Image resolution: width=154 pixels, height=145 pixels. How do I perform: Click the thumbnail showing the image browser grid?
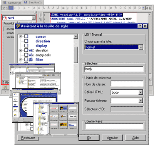[x=55, y=119]
